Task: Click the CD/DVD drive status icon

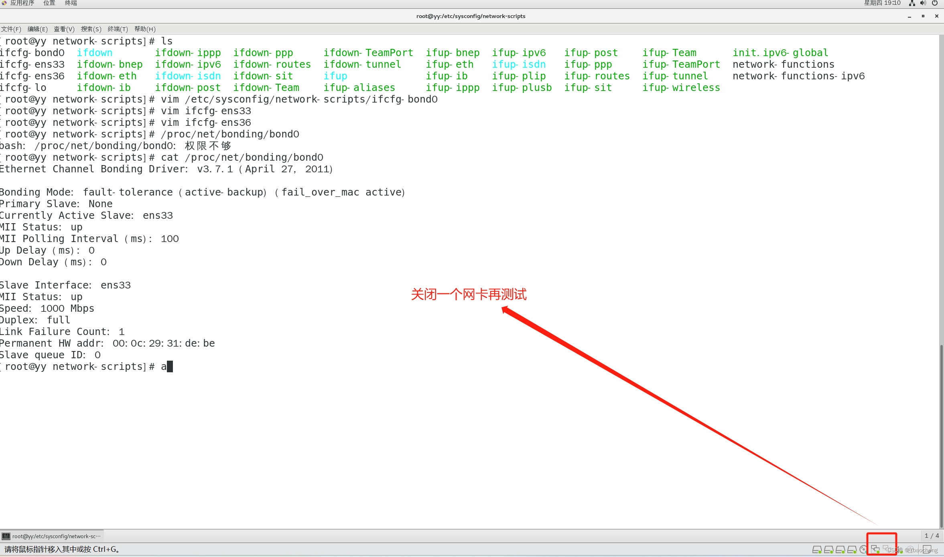Action: click(863, 549)
